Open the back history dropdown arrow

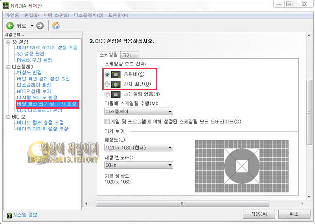32,26
